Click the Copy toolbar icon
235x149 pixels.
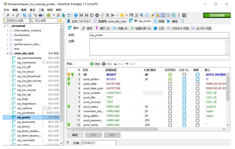click(x=24, y=15)
